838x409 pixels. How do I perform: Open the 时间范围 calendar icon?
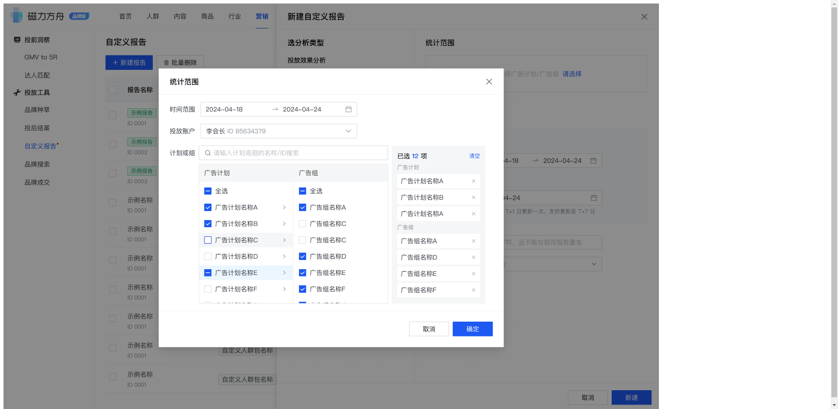pyautogui.click(x=348, y=109)
